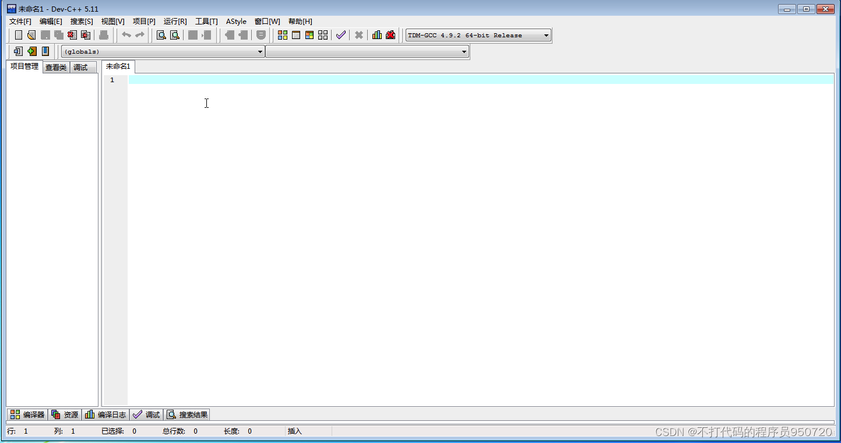Screen dimensions: 841x443
Task: Click the delete profiling information icon
Action: [x=390, y=35]
